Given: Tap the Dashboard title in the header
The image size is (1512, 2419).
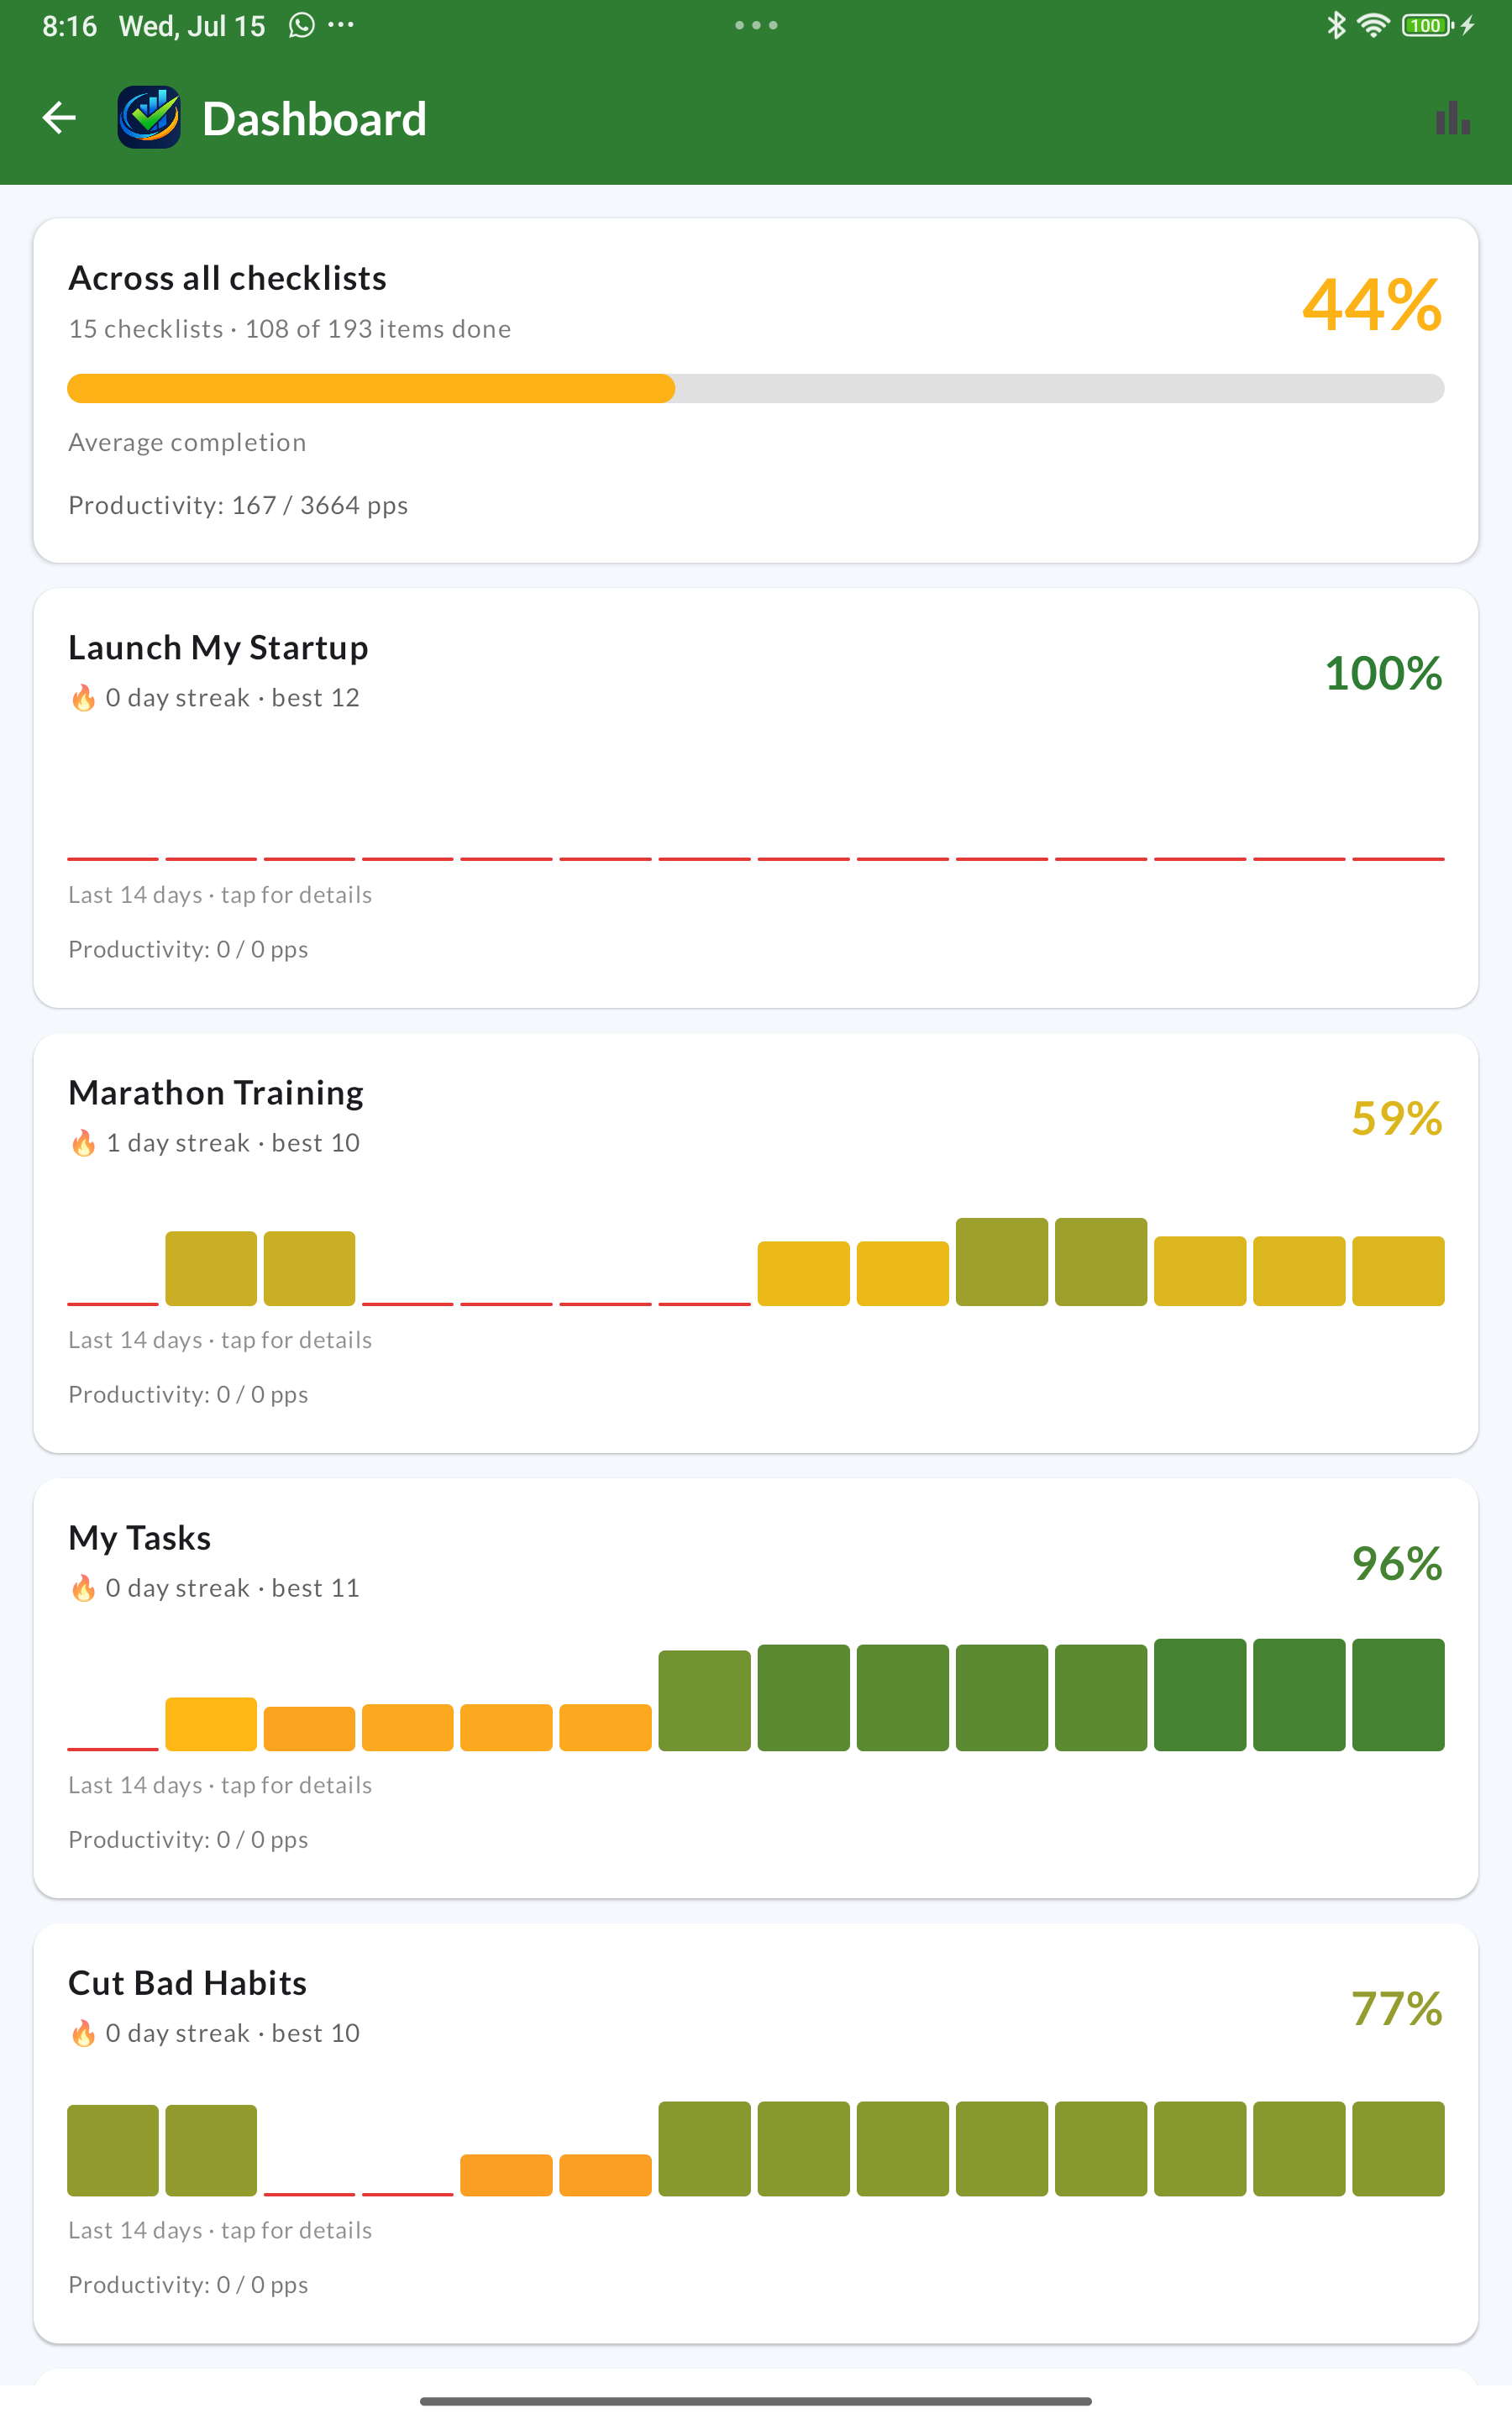Looking at the screenshot, I should pos(314,119).
